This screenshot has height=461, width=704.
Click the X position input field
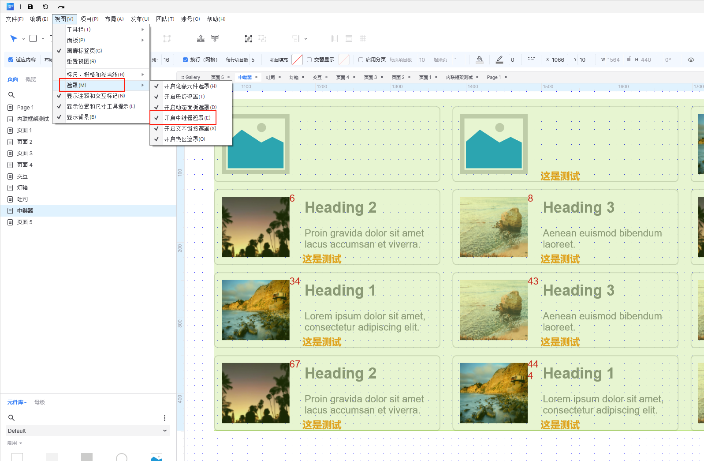560,60
